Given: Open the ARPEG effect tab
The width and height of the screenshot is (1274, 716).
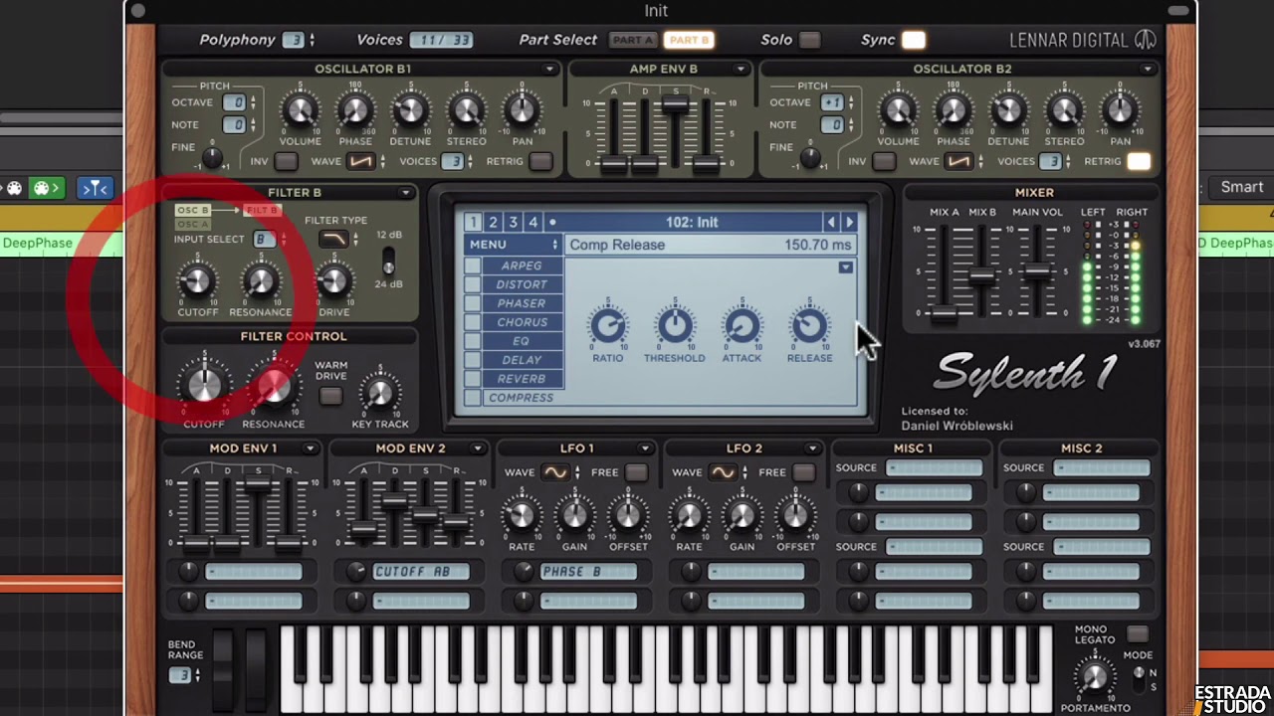Looking at the screenshot, I should pyautogui.click(x=522, y=266).
